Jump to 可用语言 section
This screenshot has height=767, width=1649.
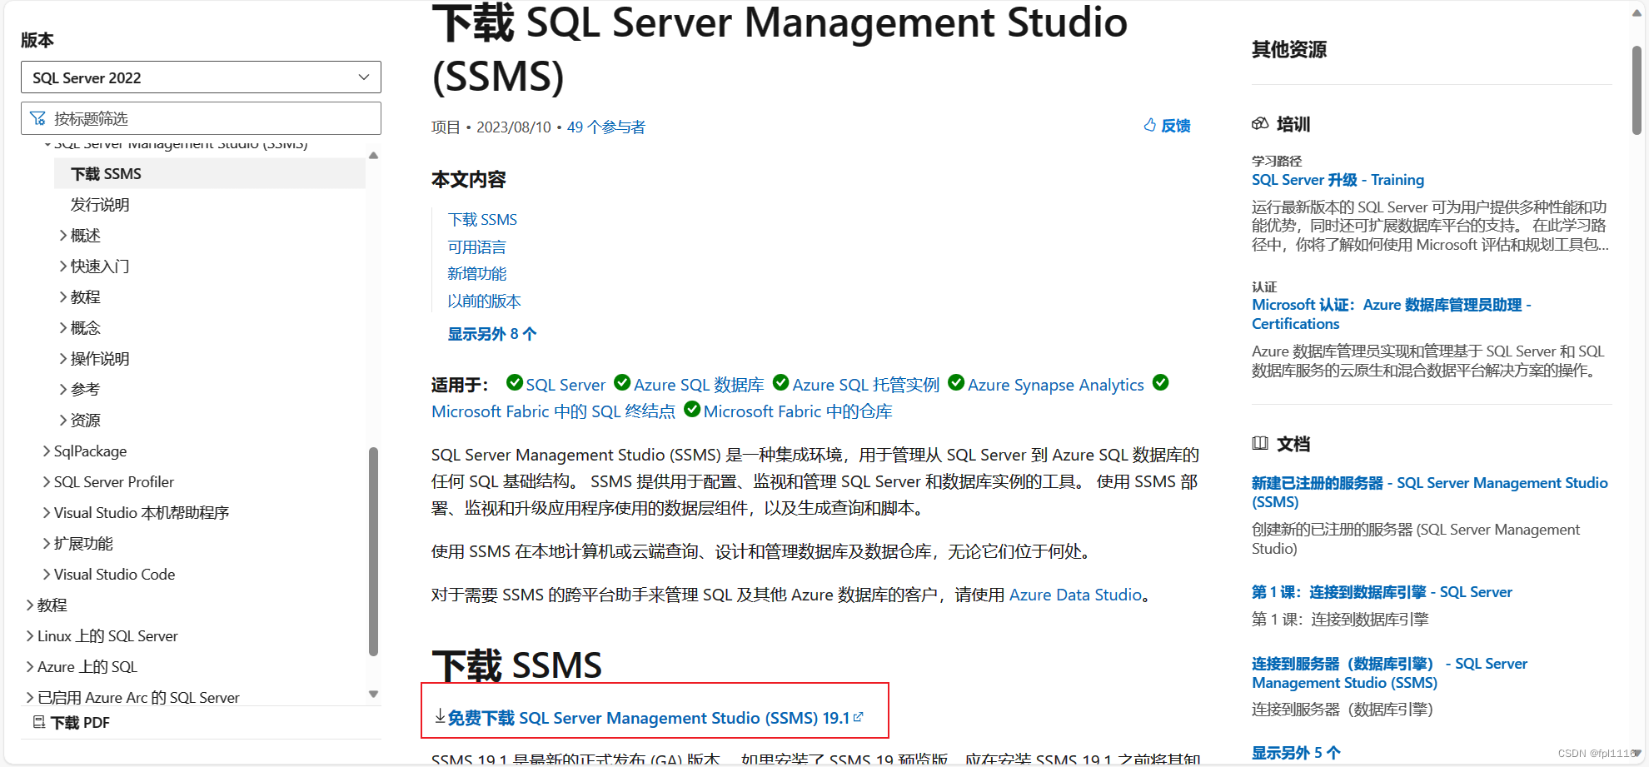coord(476,247)
